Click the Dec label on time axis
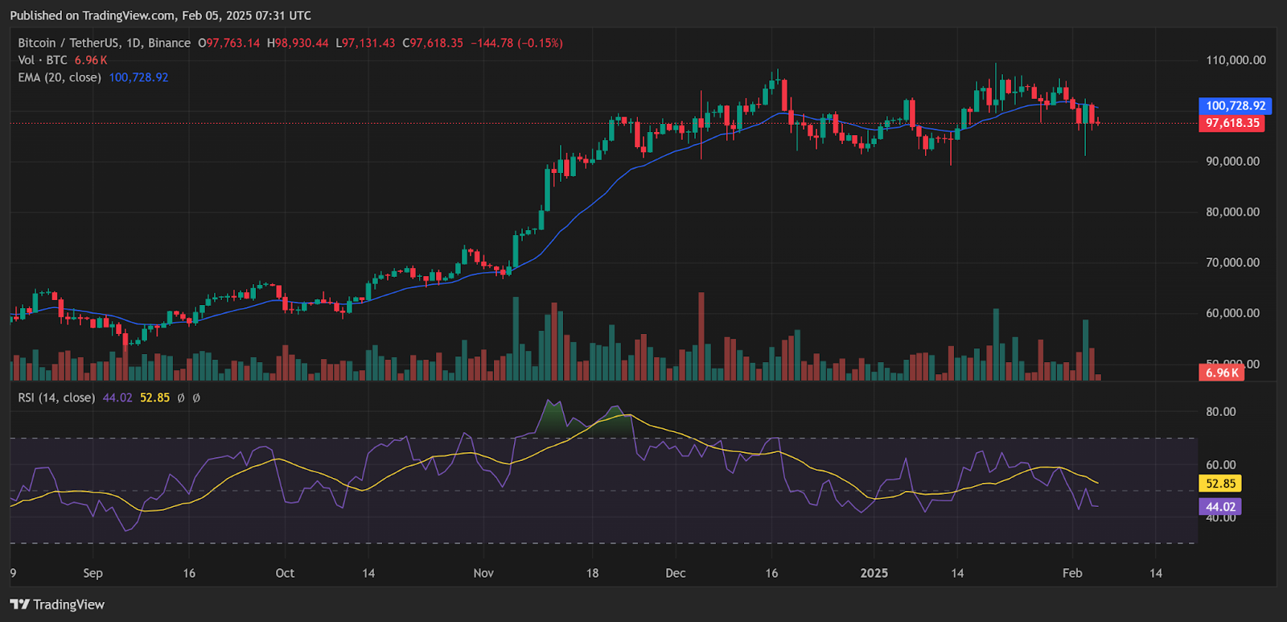Viewport: 1287px width, 622px height. tap(676, 573)
